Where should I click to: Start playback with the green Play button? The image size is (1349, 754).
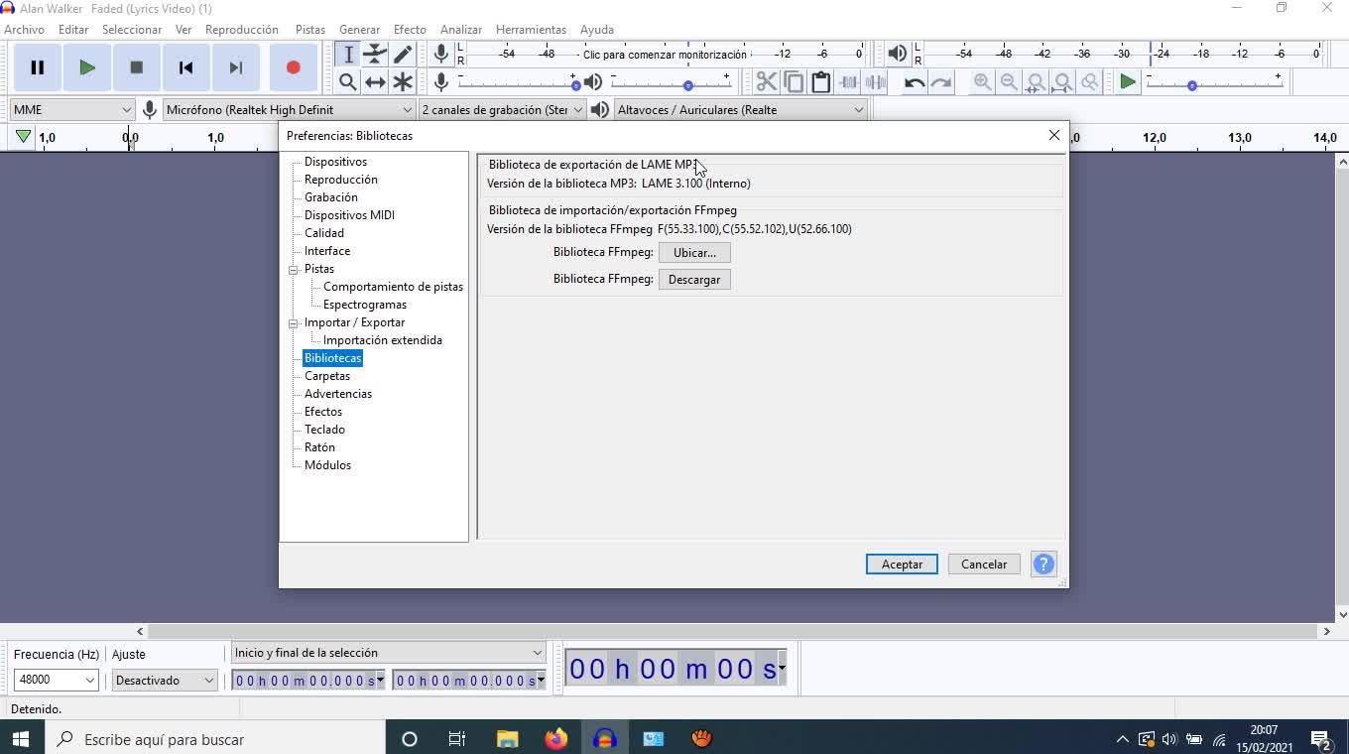click(87, 67)
